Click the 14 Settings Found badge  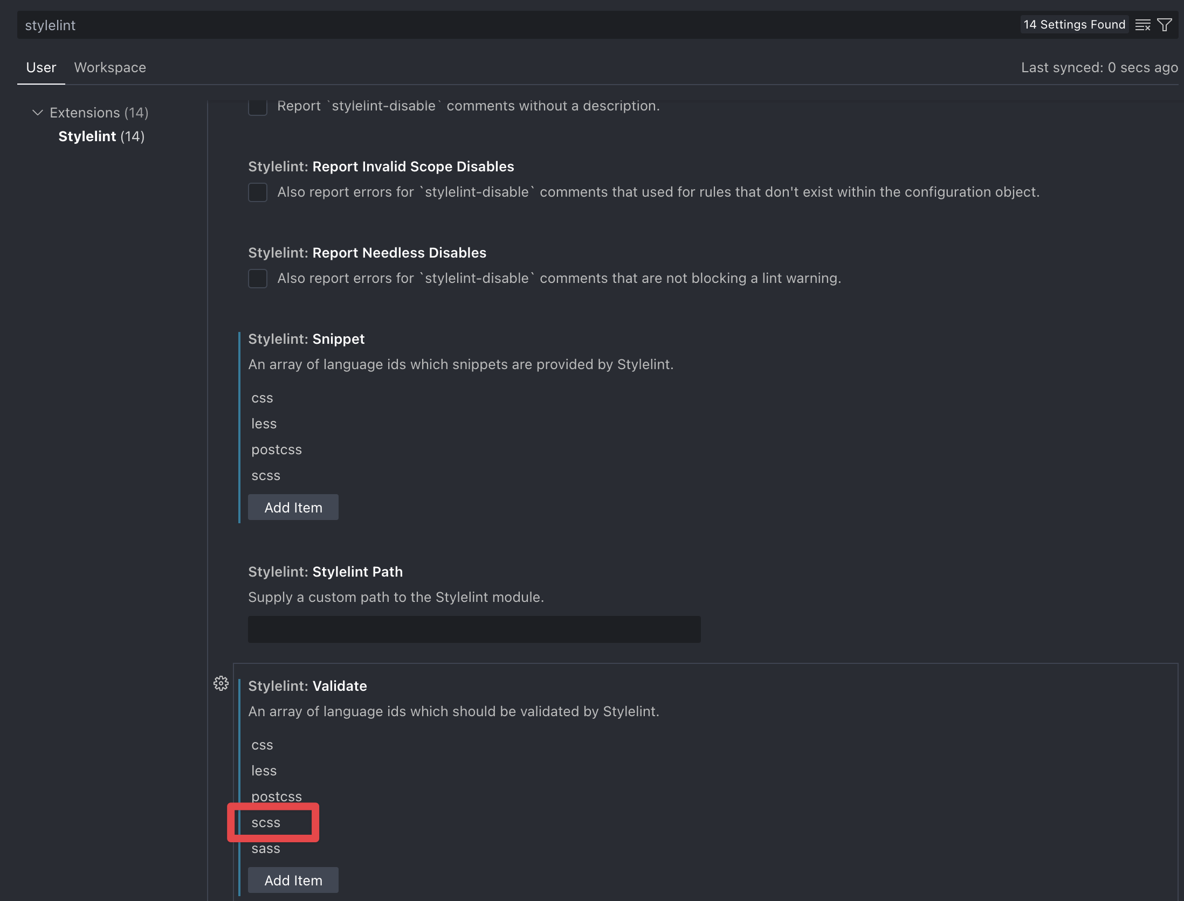click(x=1074, y=25)
